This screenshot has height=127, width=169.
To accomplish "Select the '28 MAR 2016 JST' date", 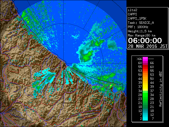I will (x=148, y=46).
